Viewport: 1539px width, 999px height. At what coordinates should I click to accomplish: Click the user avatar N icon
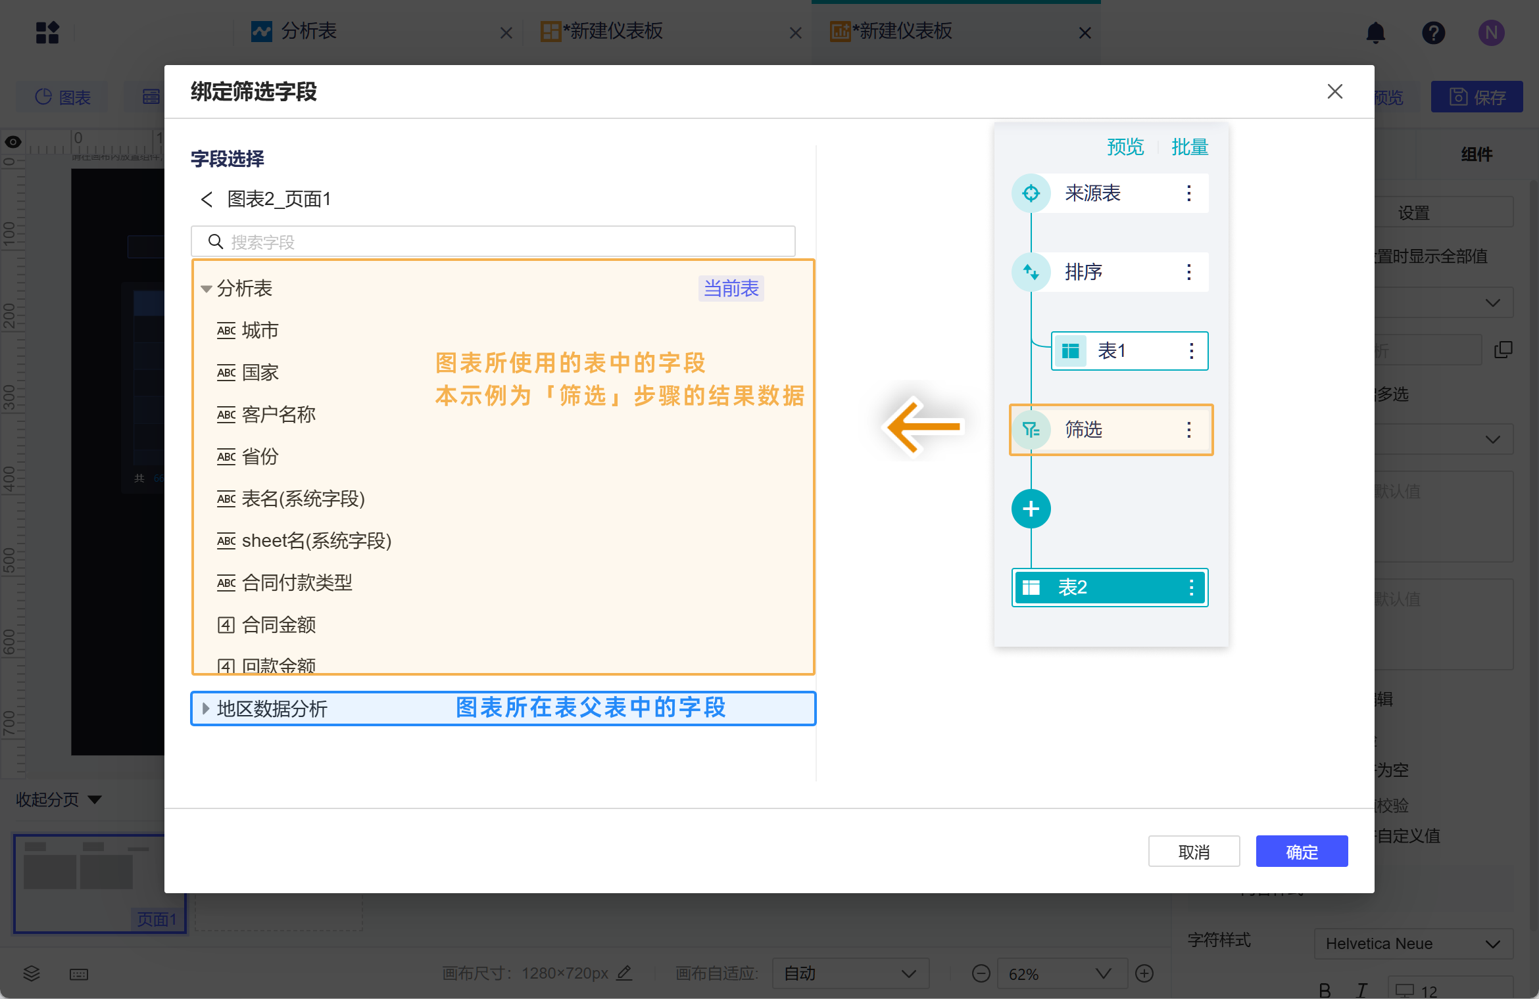pos(1491,32)
